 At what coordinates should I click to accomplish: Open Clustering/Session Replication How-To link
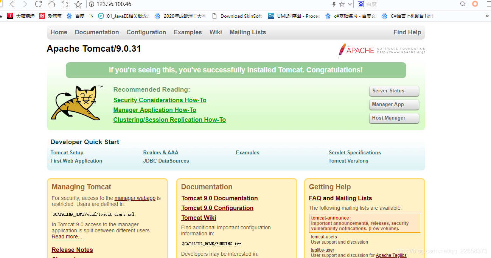169,120
